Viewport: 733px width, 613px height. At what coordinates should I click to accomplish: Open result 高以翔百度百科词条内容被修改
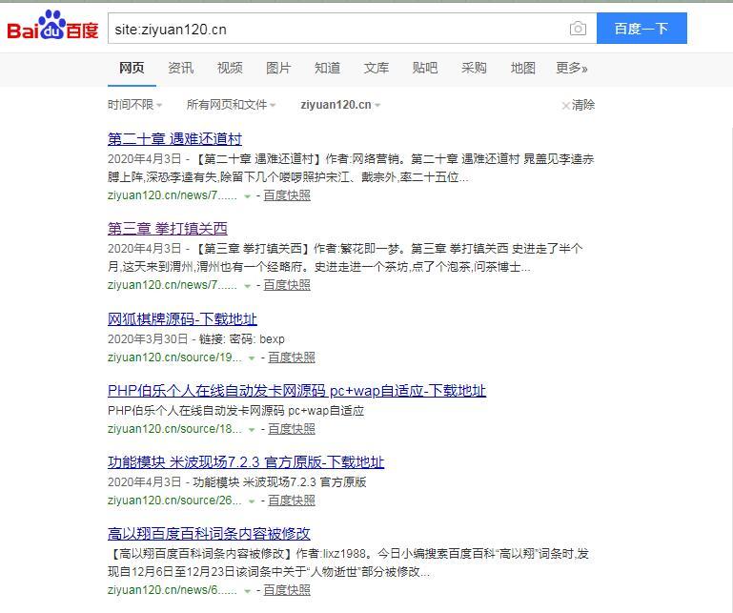click(x=209, y=534)
